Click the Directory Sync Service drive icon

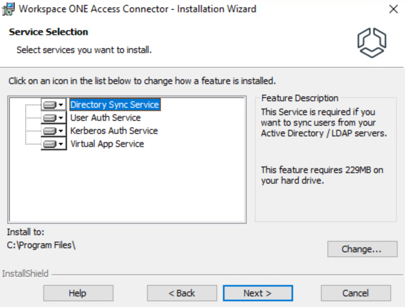pos(49,105)
